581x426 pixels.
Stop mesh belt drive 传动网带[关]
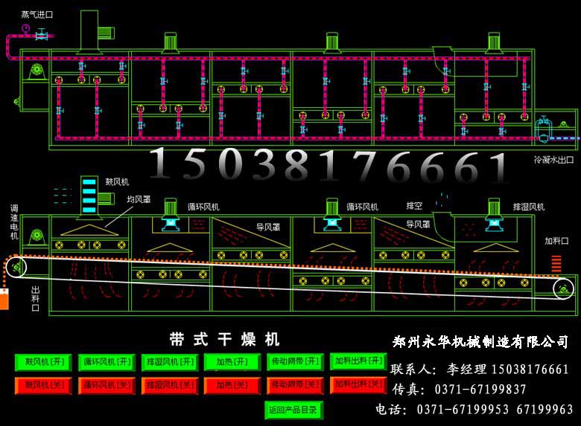pyautogui.click(x=294, y=385)
